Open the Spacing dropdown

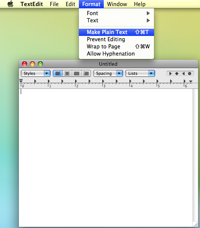point(108,73)
